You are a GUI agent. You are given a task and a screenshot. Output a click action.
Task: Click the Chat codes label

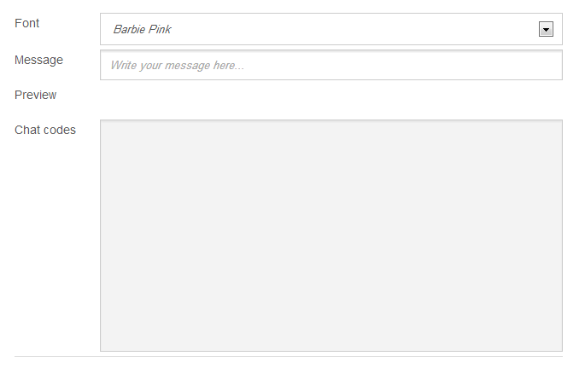tap(45, 130)
